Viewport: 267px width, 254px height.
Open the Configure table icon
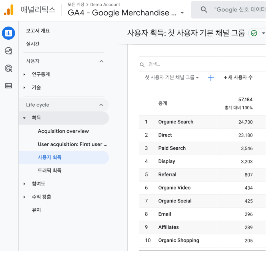[9, 86]
